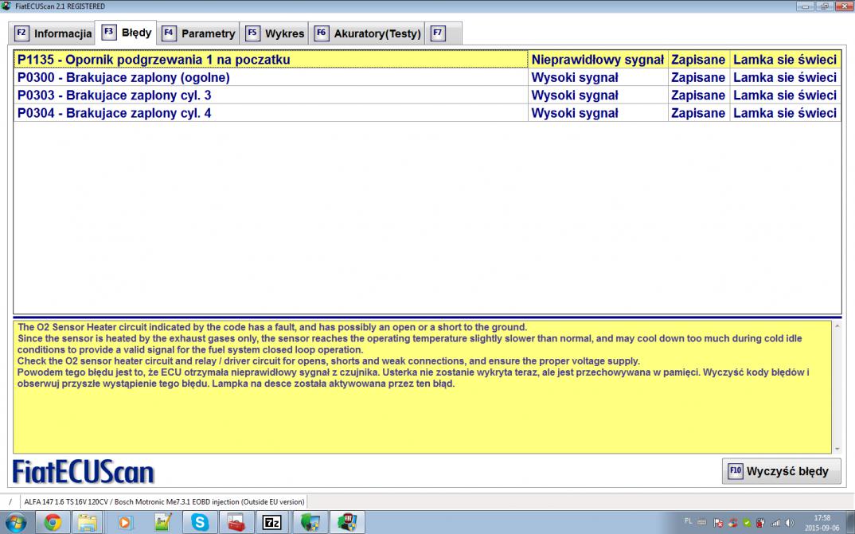This screenshot has height=534, width=855.
Task: Launch Google Chrome from the taskbar
Action: click(x=53, y=523)
